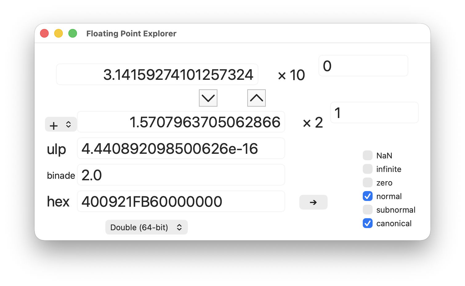Open the Double (64-bit) format dropdown

[x=147, y=227]
